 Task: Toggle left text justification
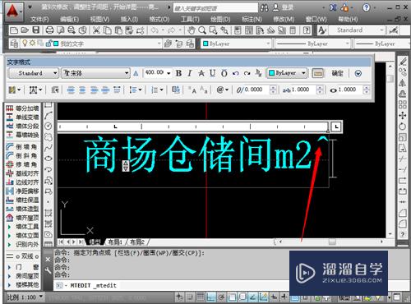point(71,90)
